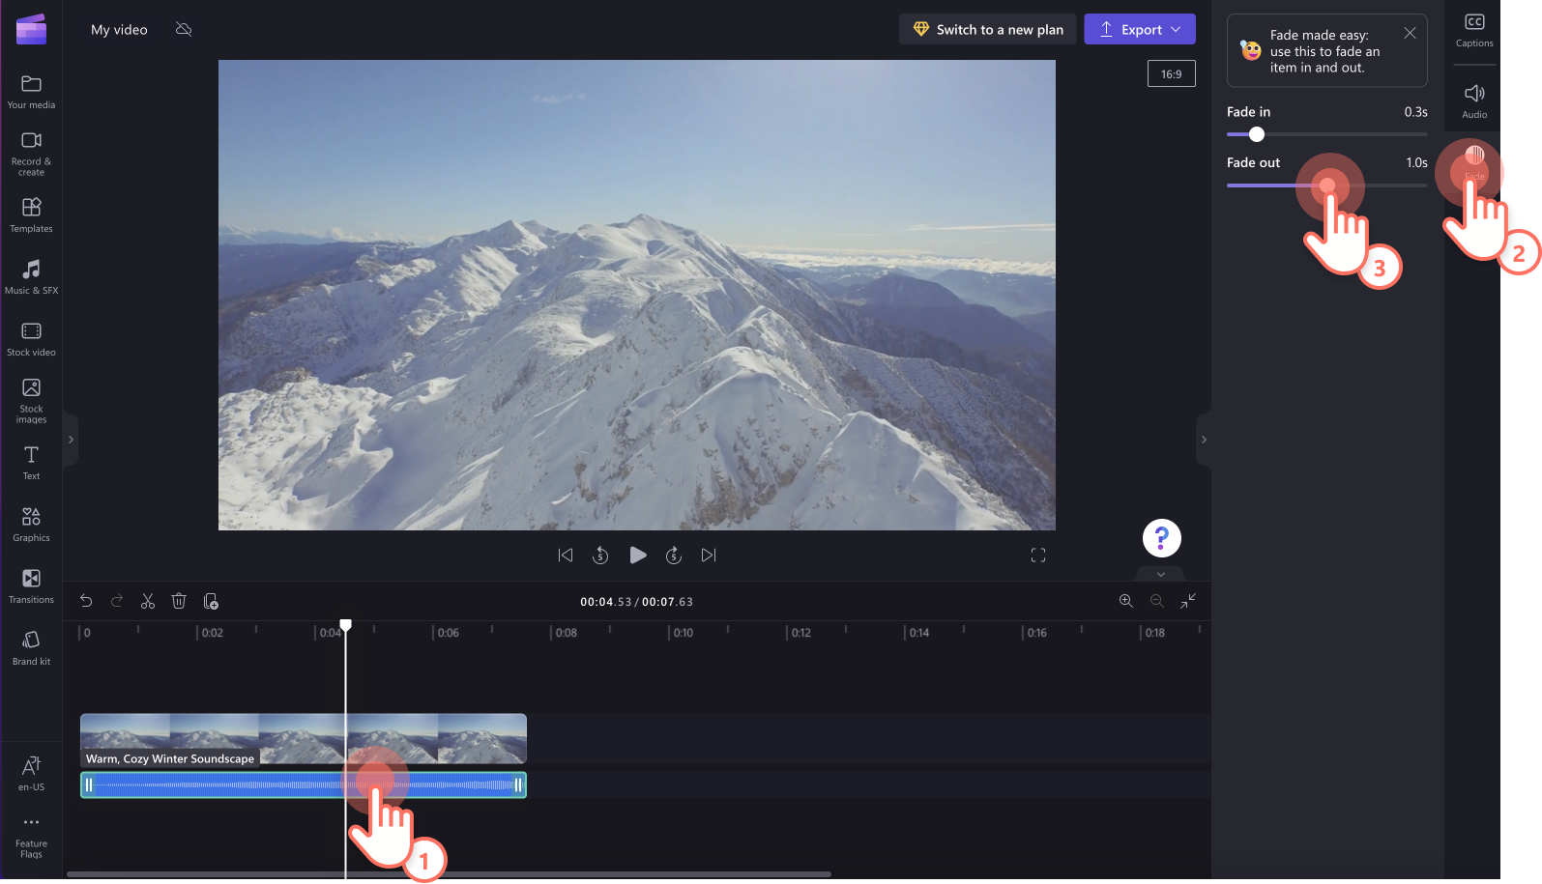Screen dimensions: 1542x884
Task: Change the 16:9 aspect ratio
Action: pos(1171,73)
